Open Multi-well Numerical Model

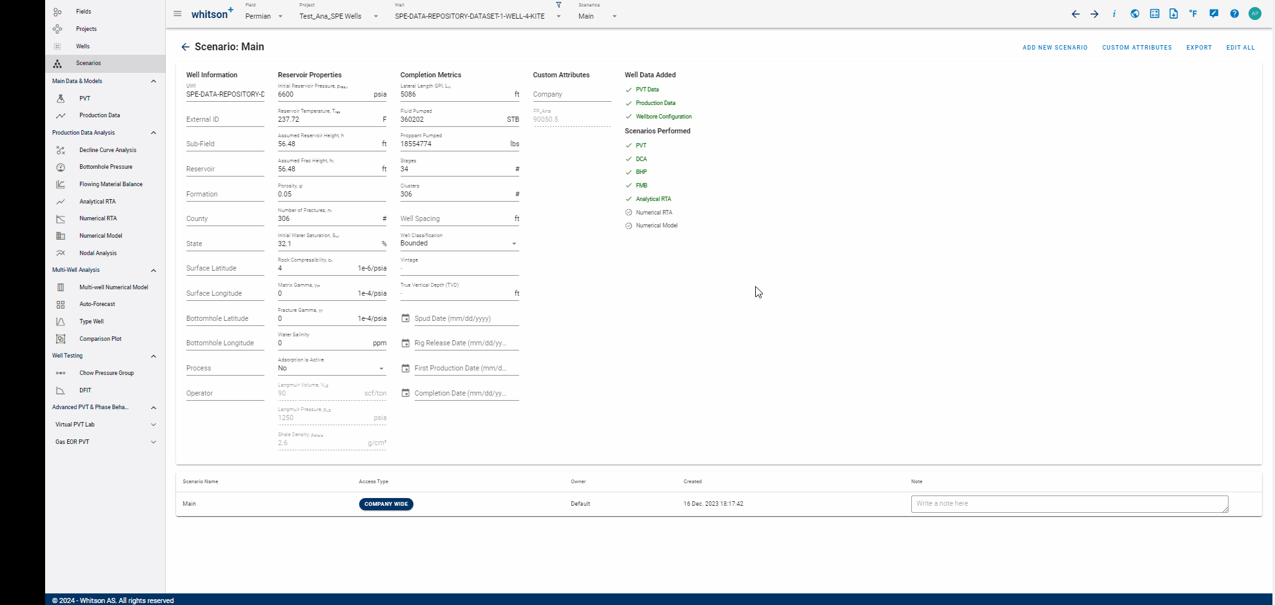click(105, 287)
